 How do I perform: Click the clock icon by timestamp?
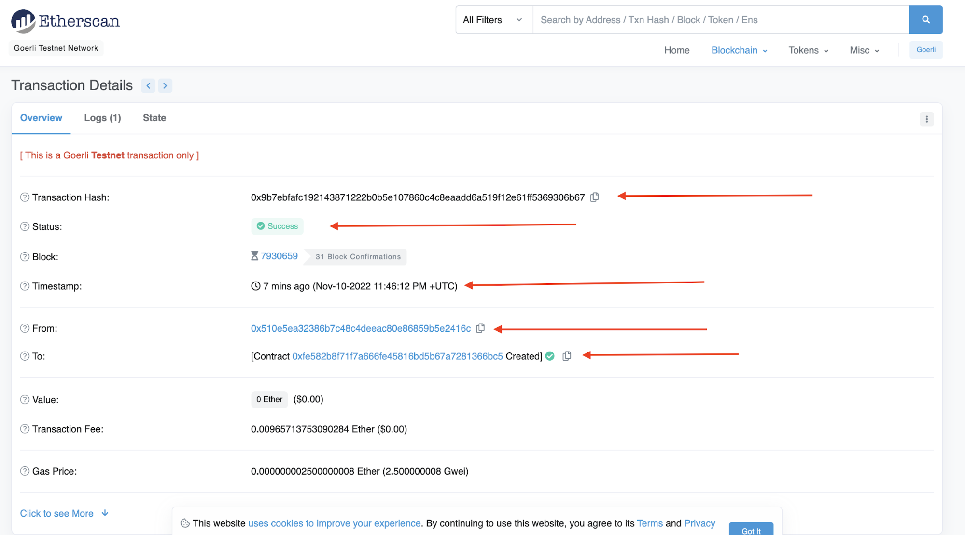pyautogui.click(x=256, y=286)
